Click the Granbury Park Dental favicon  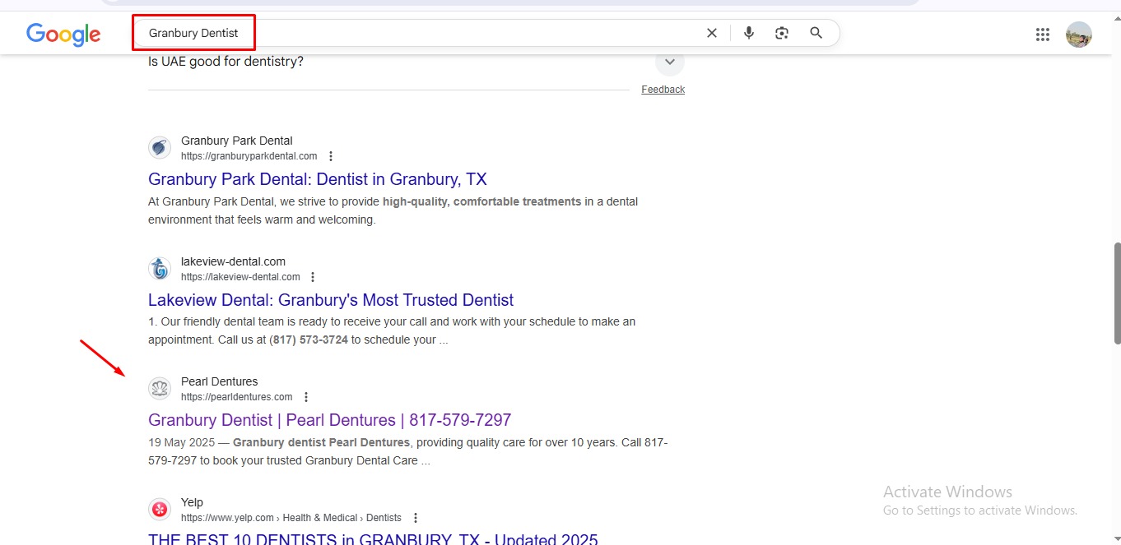[x=160, y=148]
